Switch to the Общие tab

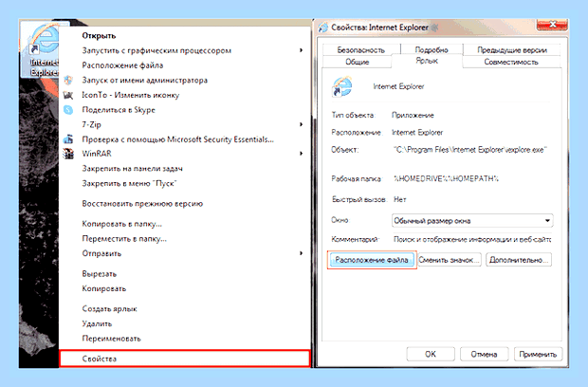coord(358,62)
